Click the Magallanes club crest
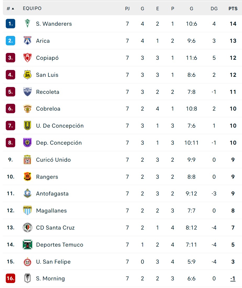The height and width of the screenshot is (288, 242). coord(27,211)
